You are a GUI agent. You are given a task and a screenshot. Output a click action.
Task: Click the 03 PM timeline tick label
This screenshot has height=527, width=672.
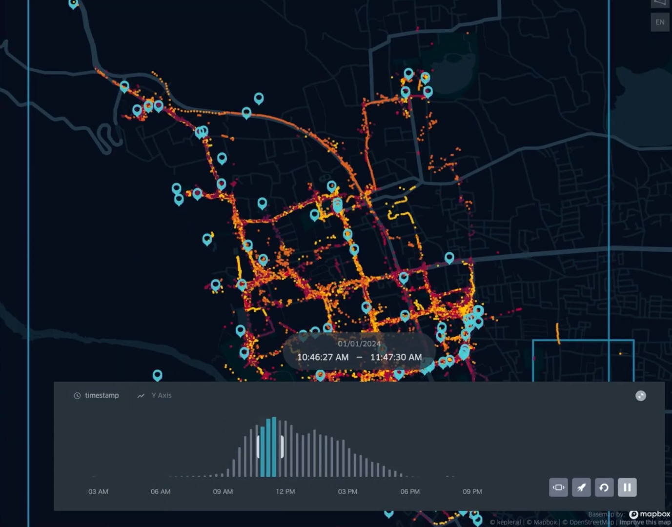click(x=347, y=491)
